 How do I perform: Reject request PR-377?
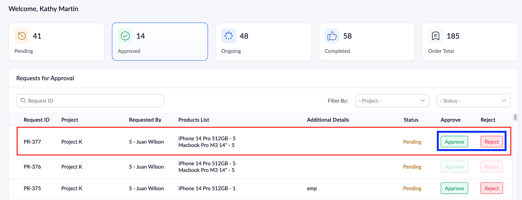491,142
